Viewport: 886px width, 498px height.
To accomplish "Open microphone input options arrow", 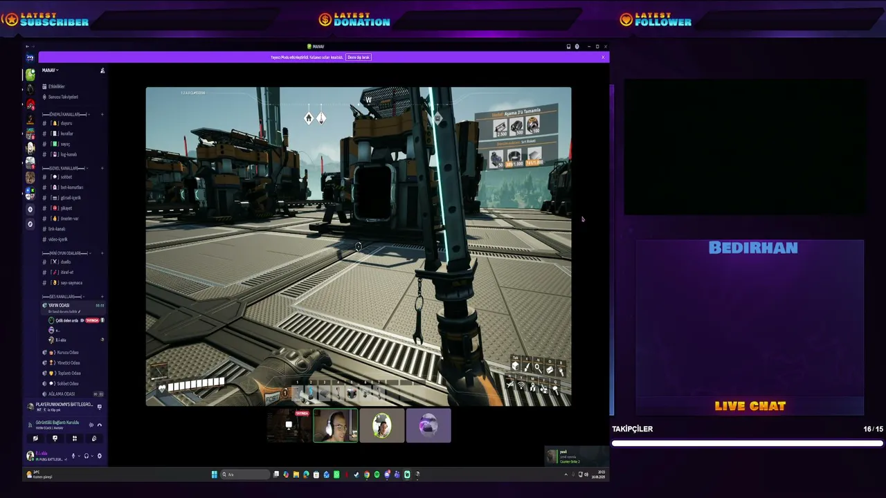I will [x=78, y=456].
